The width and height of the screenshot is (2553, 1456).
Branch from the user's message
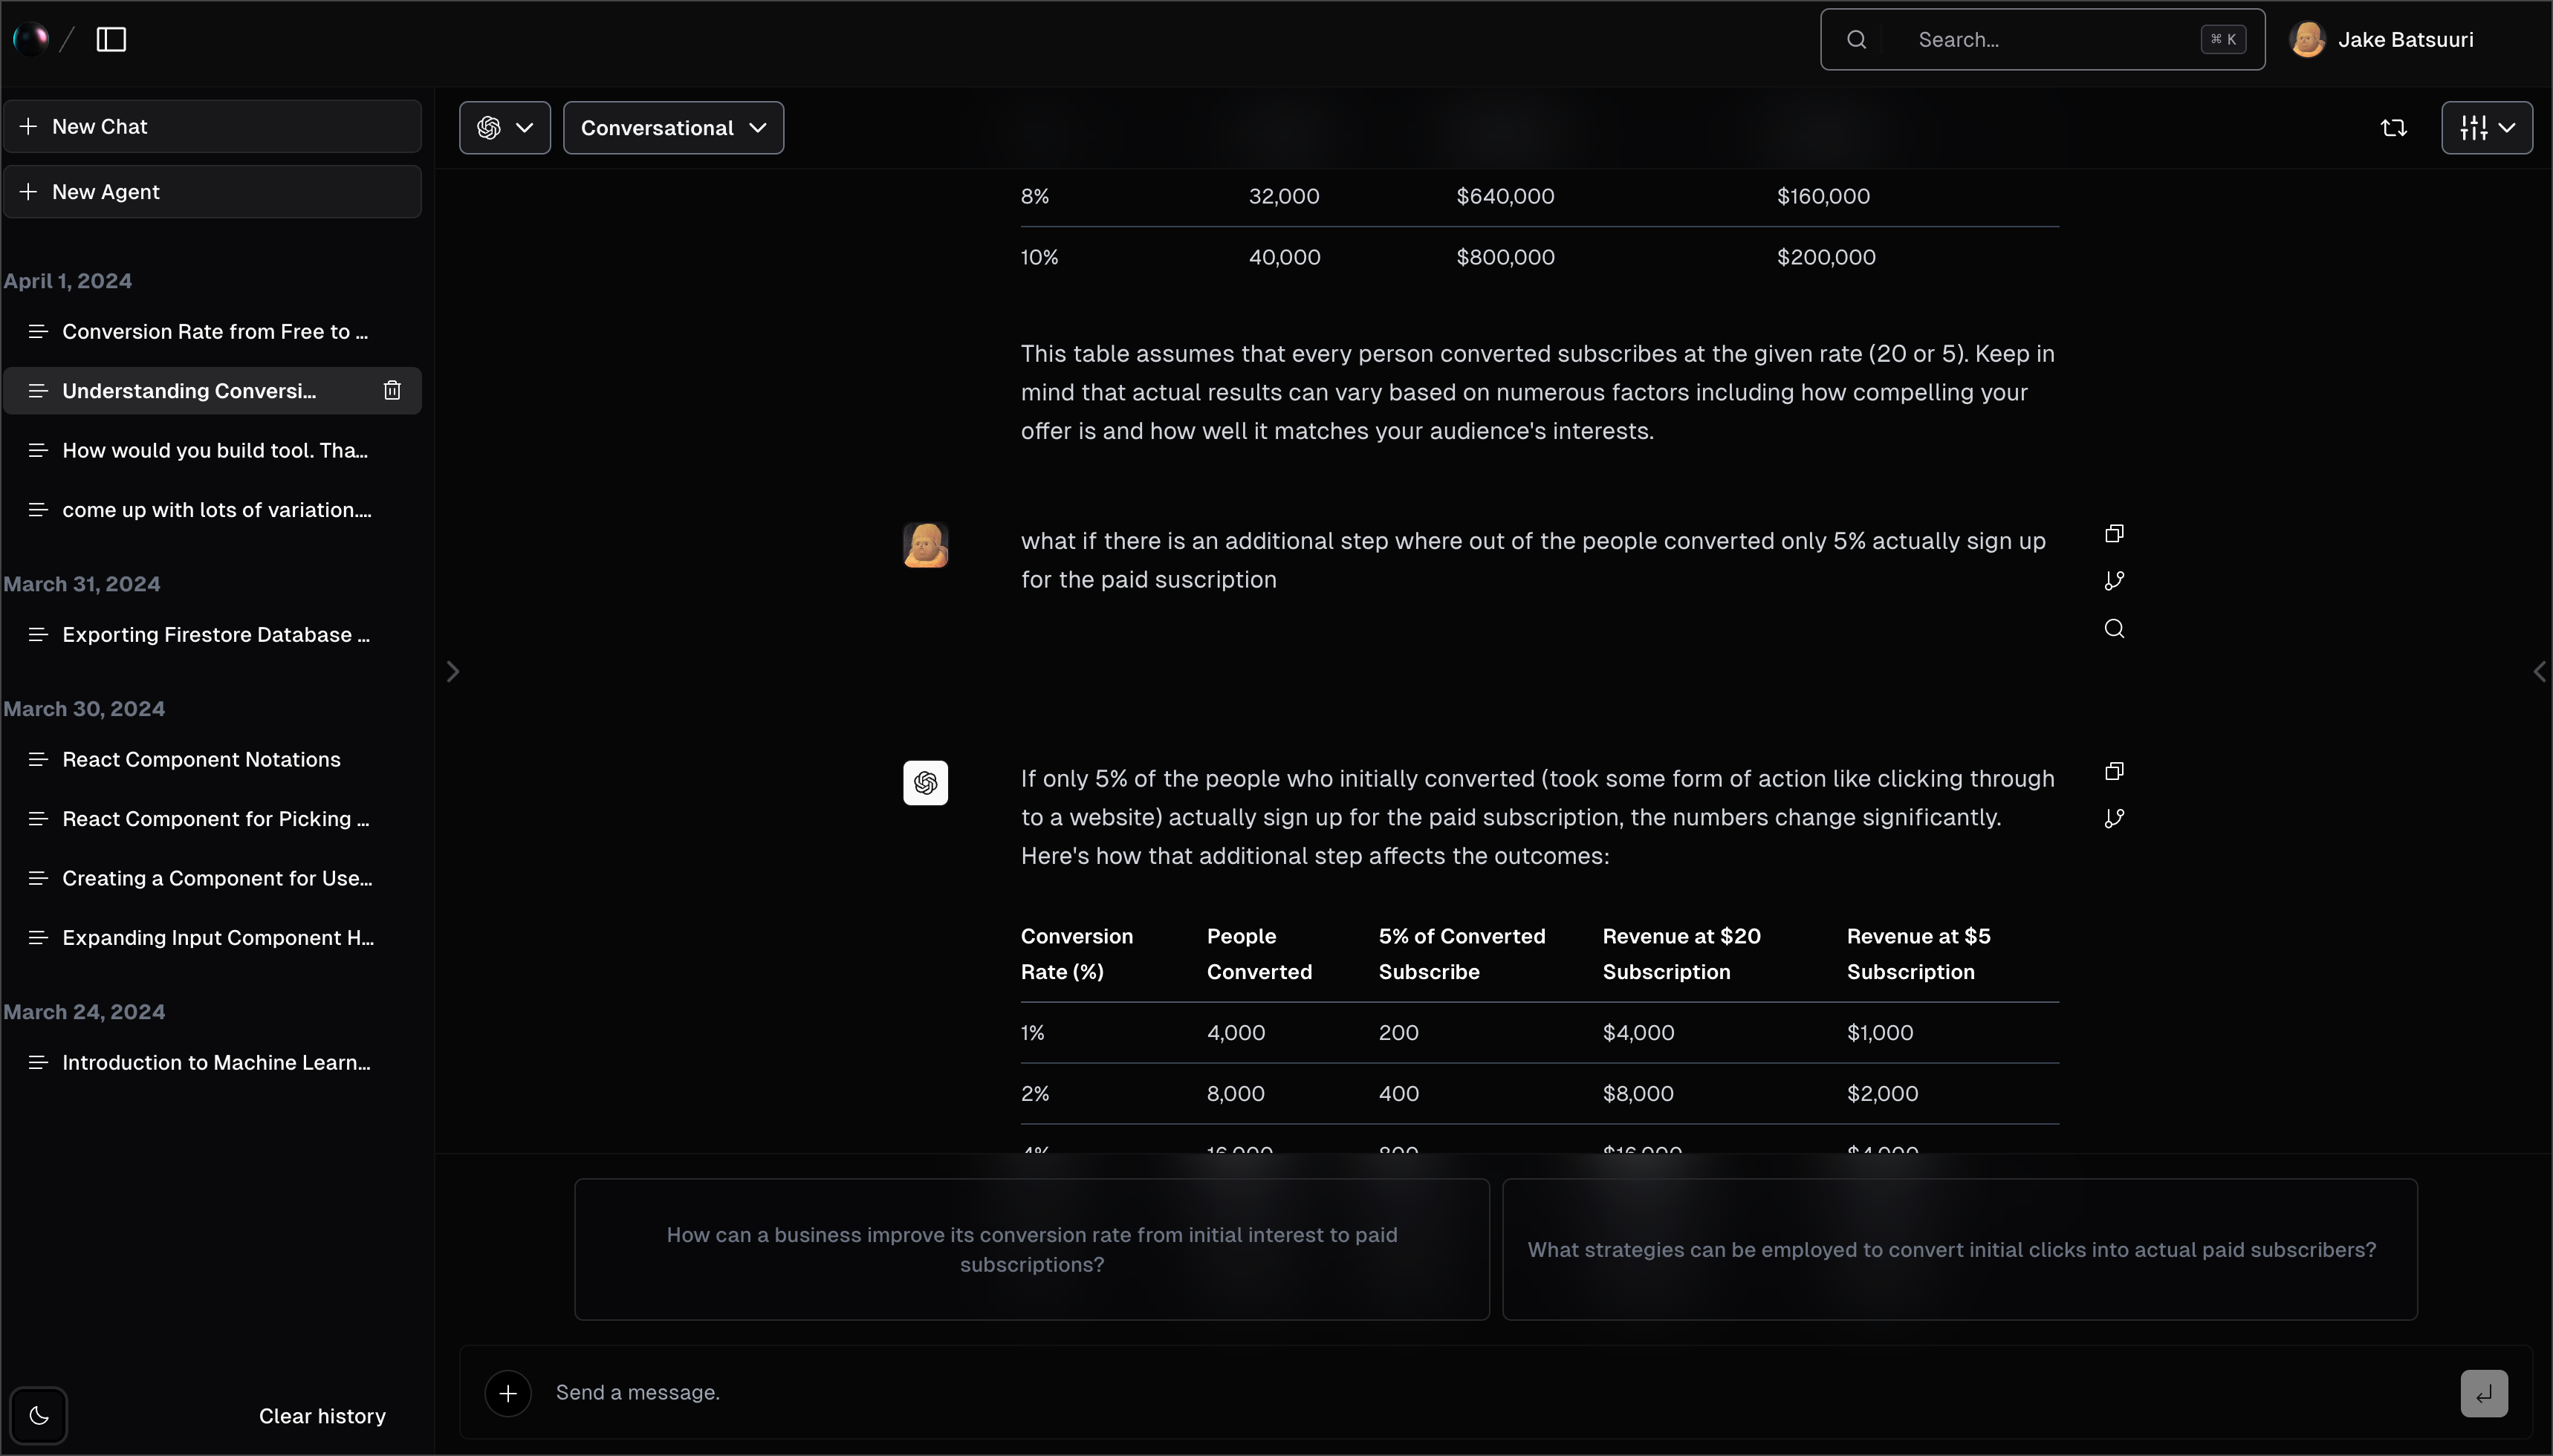(x=2114, y=581)
